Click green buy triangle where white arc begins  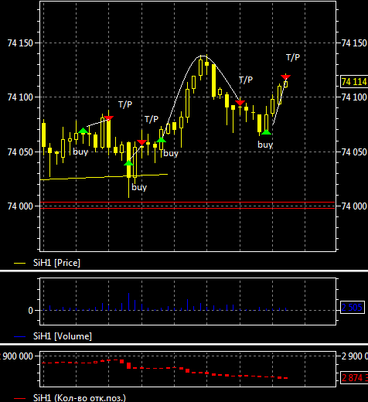click(161, 140)
